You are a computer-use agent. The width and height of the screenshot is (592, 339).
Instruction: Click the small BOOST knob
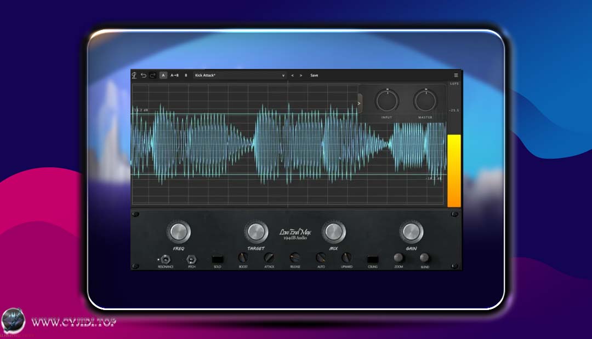[243, 258]
